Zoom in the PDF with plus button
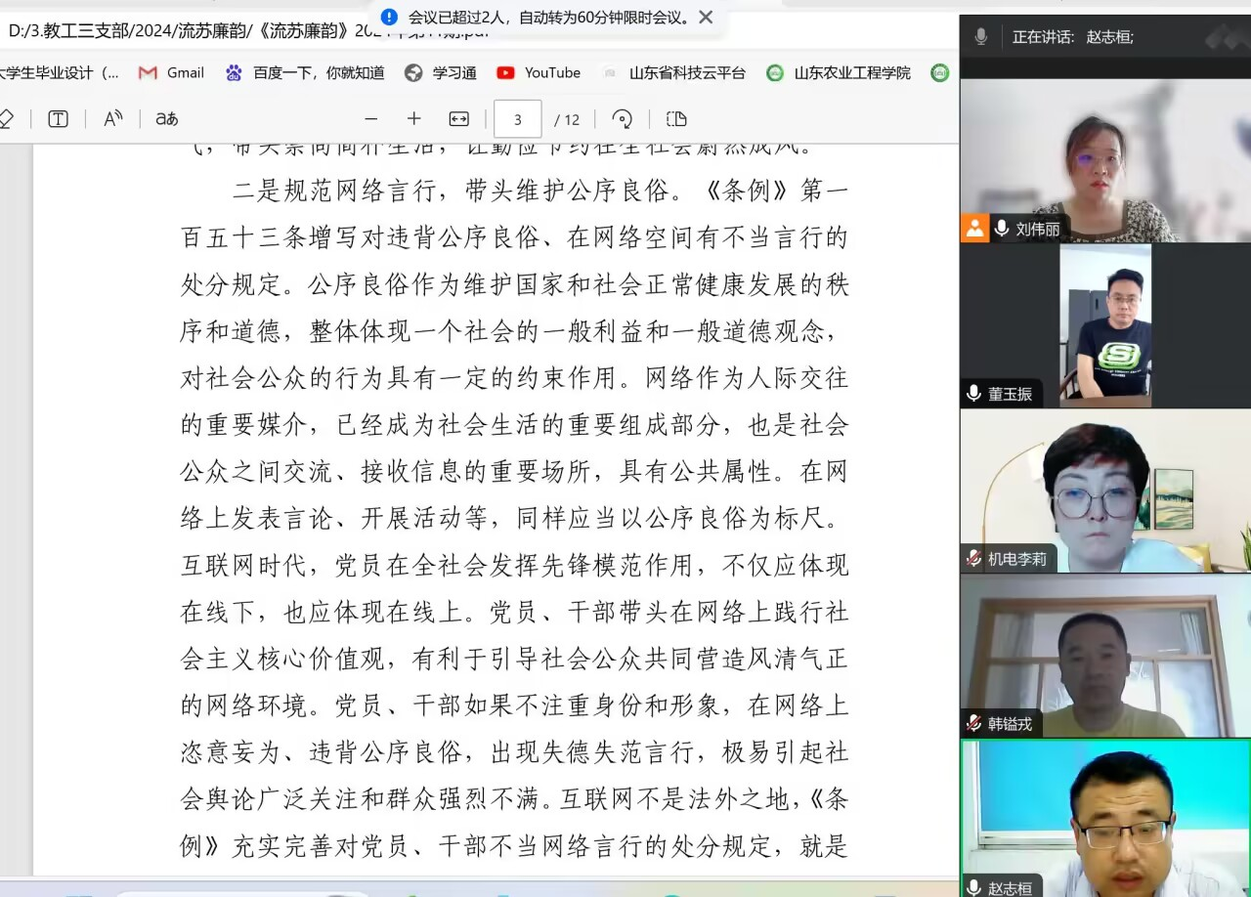The image size is (1251, 897). coord(414,119)
